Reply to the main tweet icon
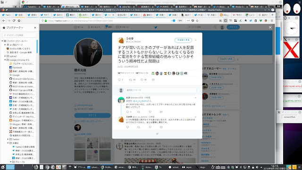 pyautogui.click(x=119, y=80)
